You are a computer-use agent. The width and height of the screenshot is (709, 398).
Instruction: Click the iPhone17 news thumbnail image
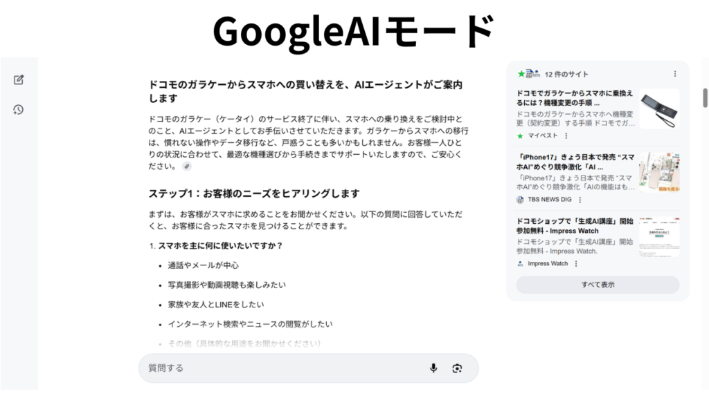pos(659,172)
